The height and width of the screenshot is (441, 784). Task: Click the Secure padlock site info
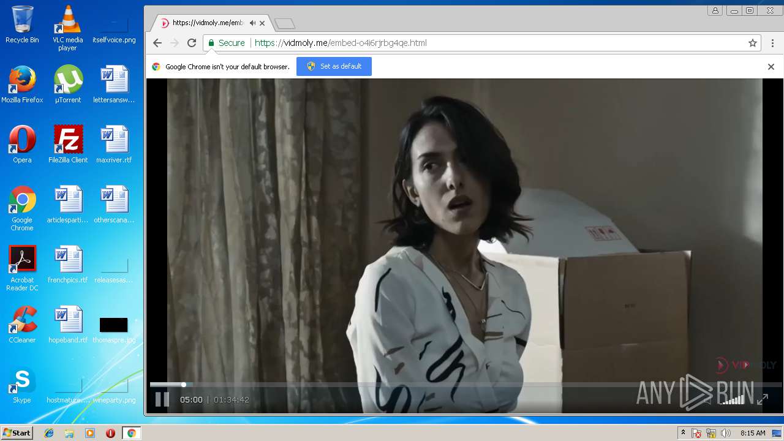pos(226,43)
